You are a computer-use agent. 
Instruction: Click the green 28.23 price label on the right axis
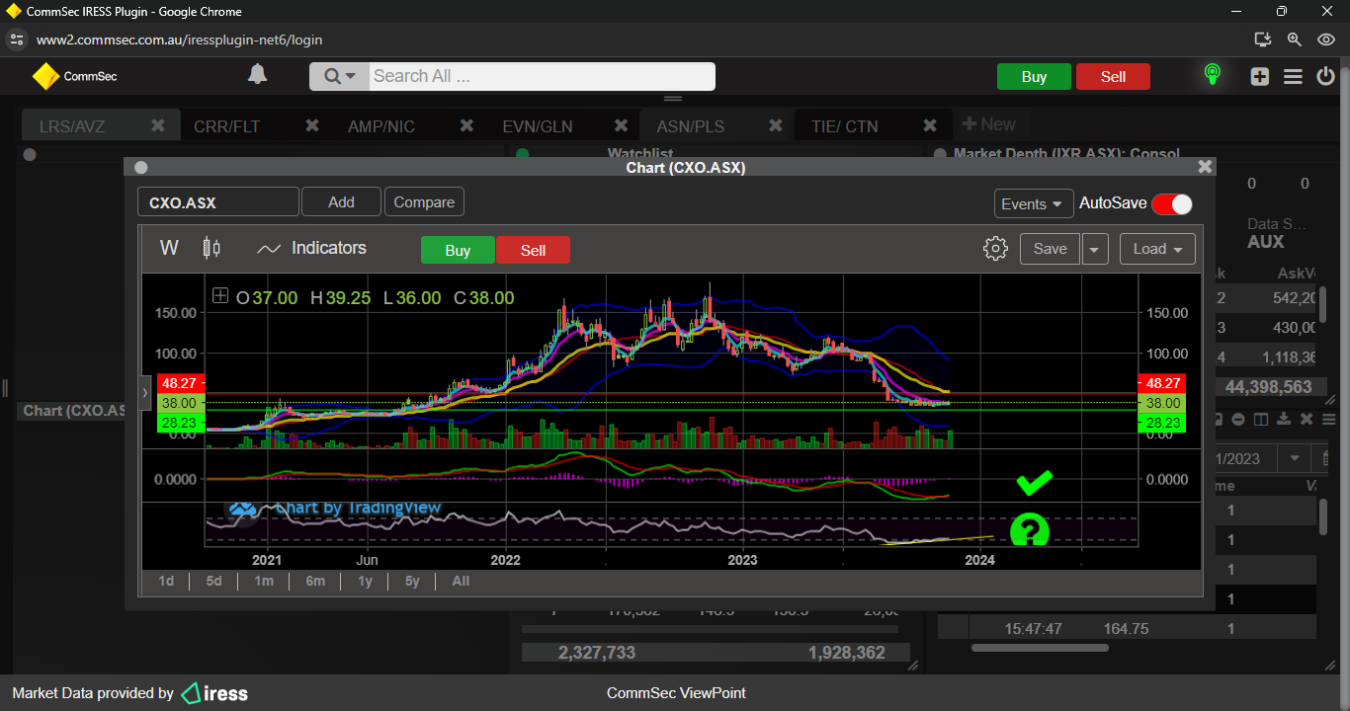pos(1161,423)
